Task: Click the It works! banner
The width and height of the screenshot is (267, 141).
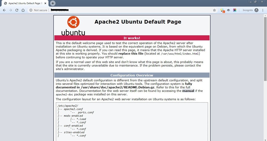Action: (x=132, y=38)
